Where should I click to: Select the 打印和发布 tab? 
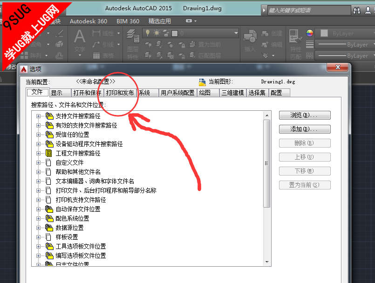pyautogui.click(x=120, y=93)
